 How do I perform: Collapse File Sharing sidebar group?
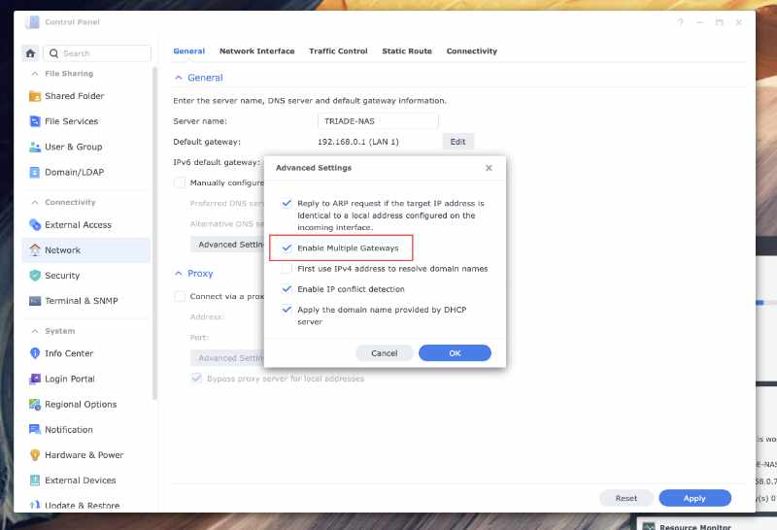(x=35, y=74)
